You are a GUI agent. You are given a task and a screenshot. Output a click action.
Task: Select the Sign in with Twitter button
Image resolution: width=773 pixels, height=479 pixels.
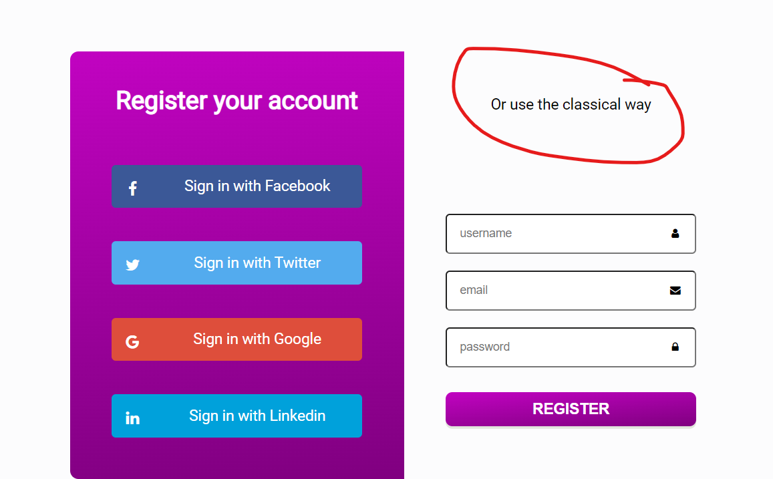237,263
